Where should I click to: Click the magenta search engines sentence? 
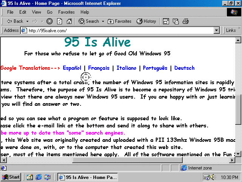[x=63, y=133]
